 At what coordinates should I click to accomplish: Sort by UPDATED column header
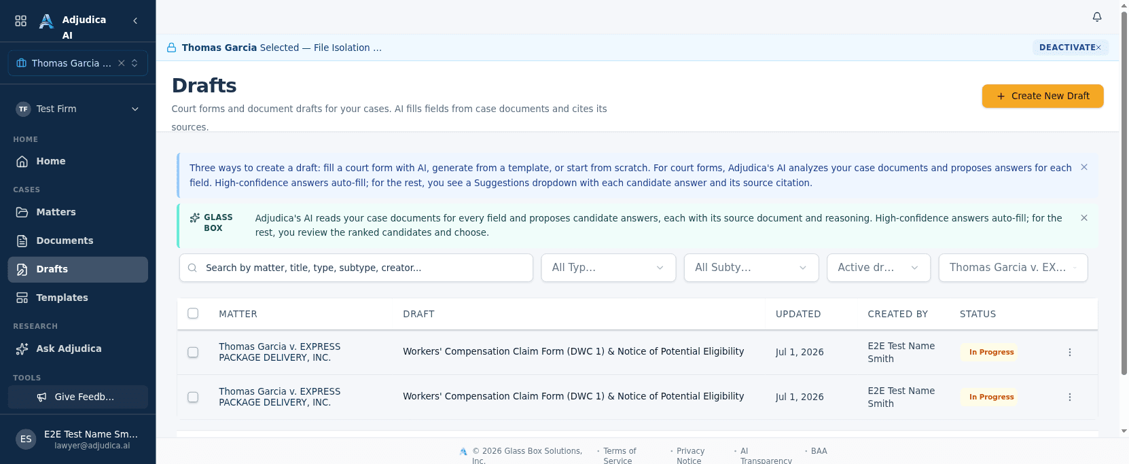pos(798,314)
